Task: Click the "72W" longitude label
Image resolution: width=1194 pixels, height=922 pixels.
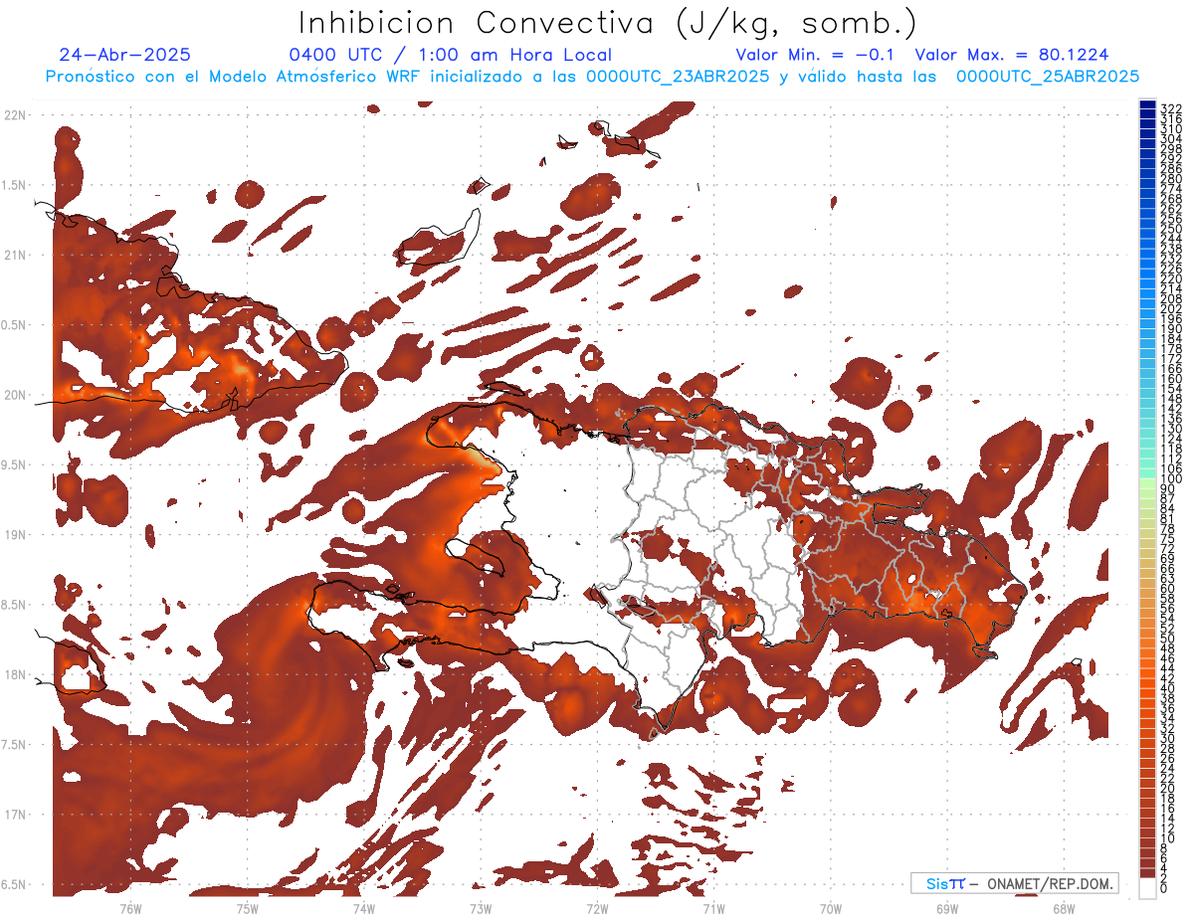Action: coord(597,908)
